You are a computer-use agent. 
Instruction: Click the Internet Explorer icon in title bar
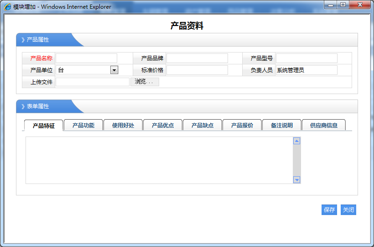[8, 7]
